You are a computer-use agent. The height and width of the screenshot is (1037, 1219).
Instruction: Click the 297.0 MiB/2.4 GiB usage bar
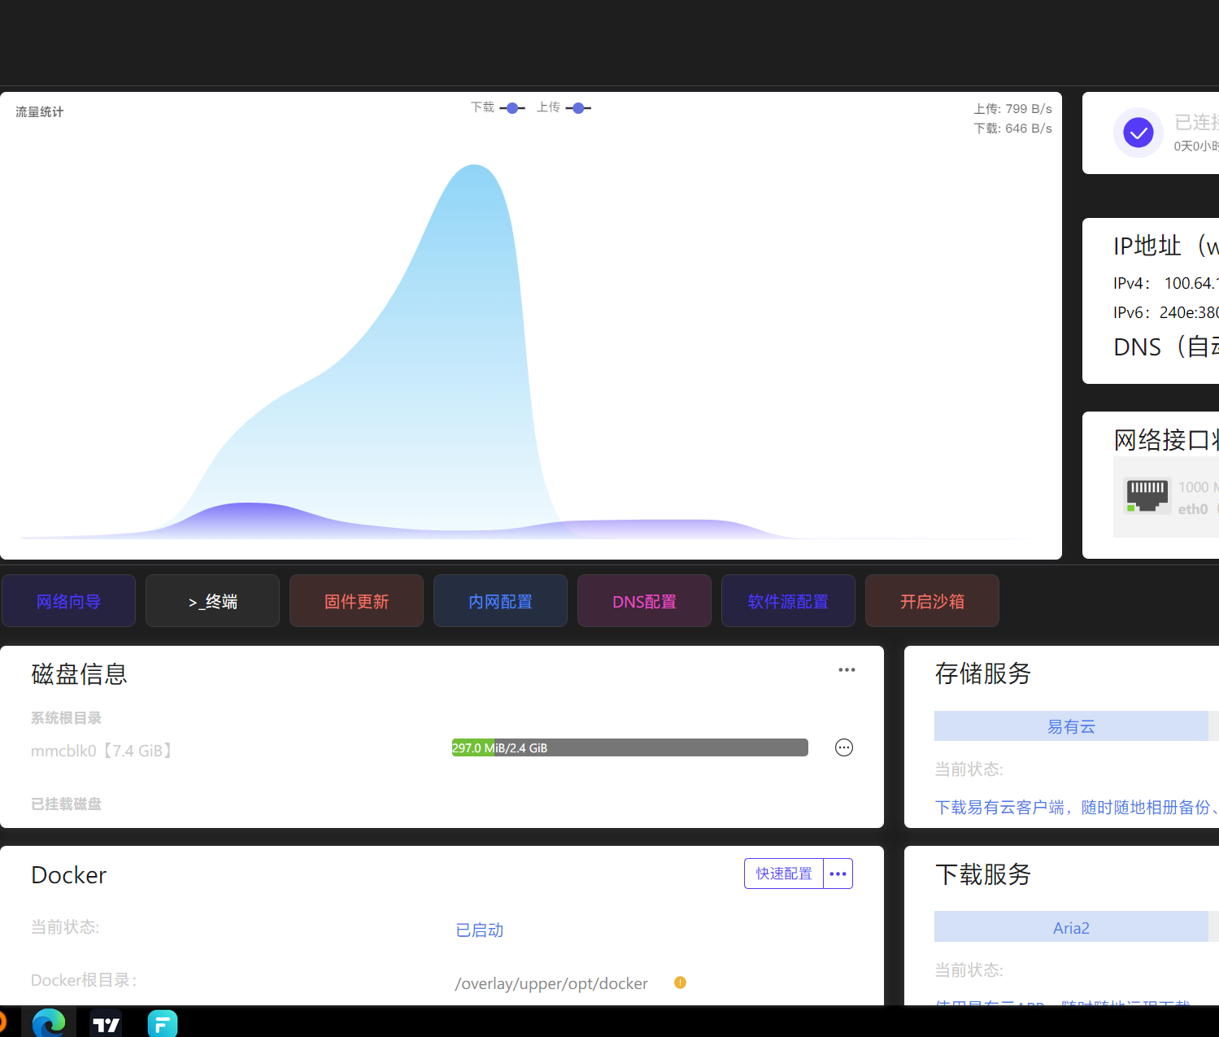pyautogui.click(x=629, y=747)
